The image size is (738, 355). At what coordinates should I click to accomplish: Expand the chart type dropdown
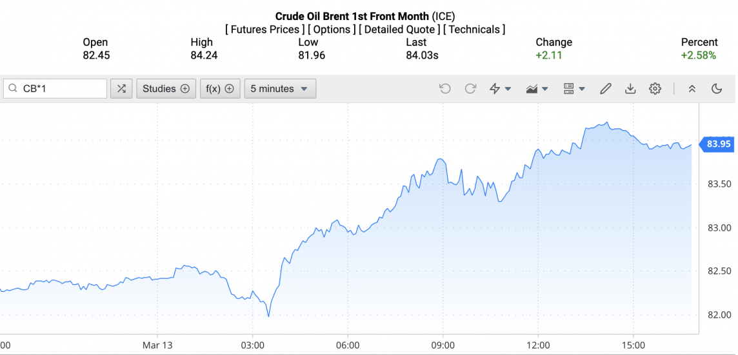[537, 89]
